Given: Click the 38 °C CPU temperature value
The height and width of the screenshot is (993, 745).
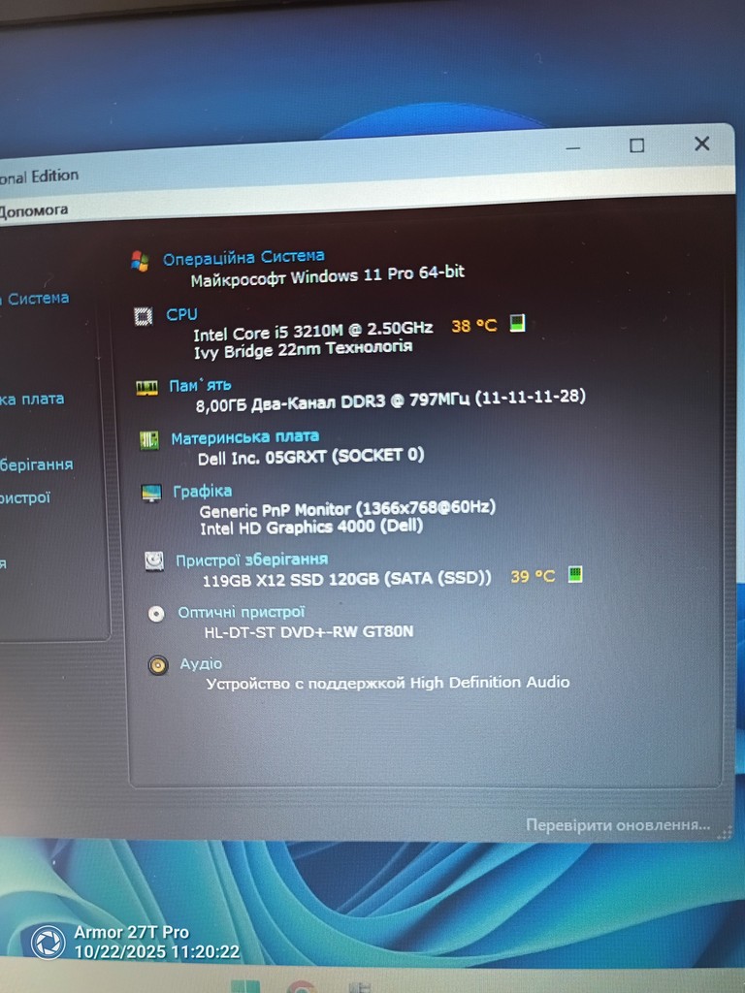Looking at the screenshot, I should pos(473,326).
